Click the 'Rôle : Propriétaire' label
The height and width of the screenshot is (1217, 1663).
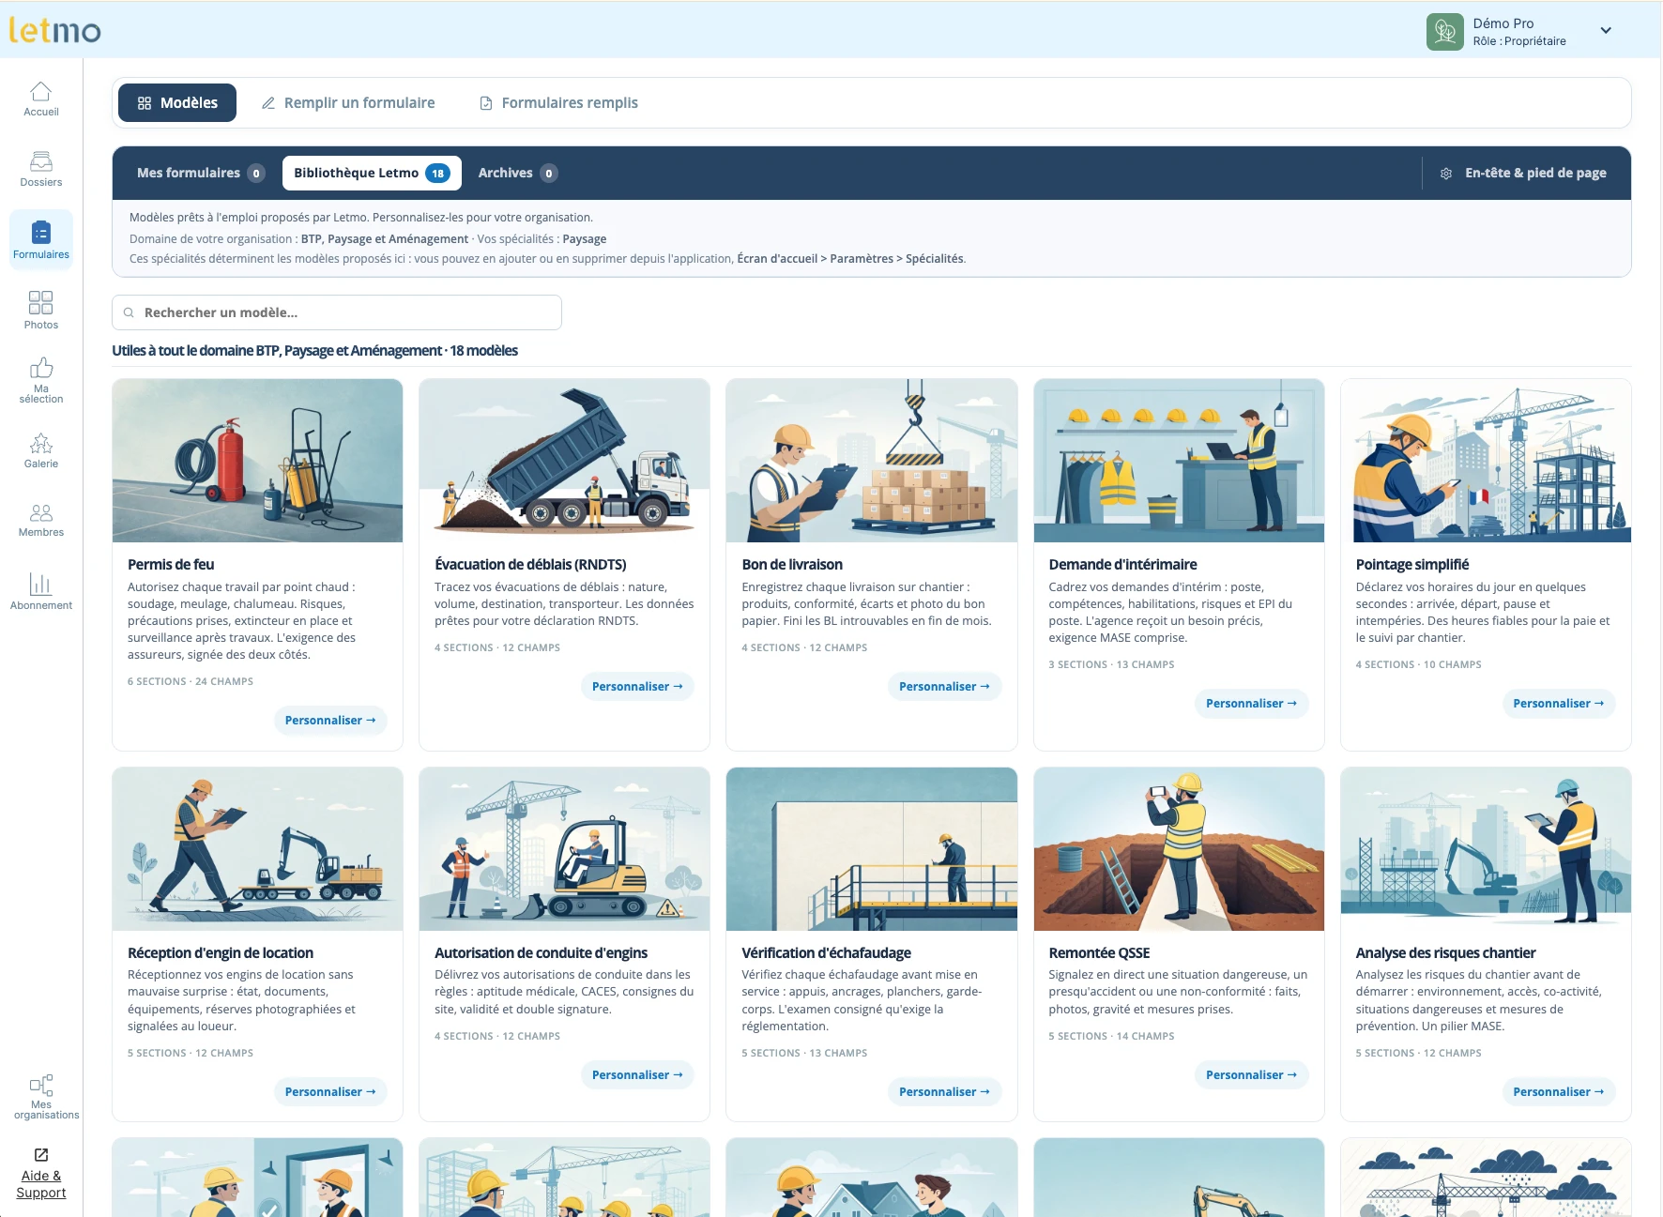click(x=1519, y=41)
